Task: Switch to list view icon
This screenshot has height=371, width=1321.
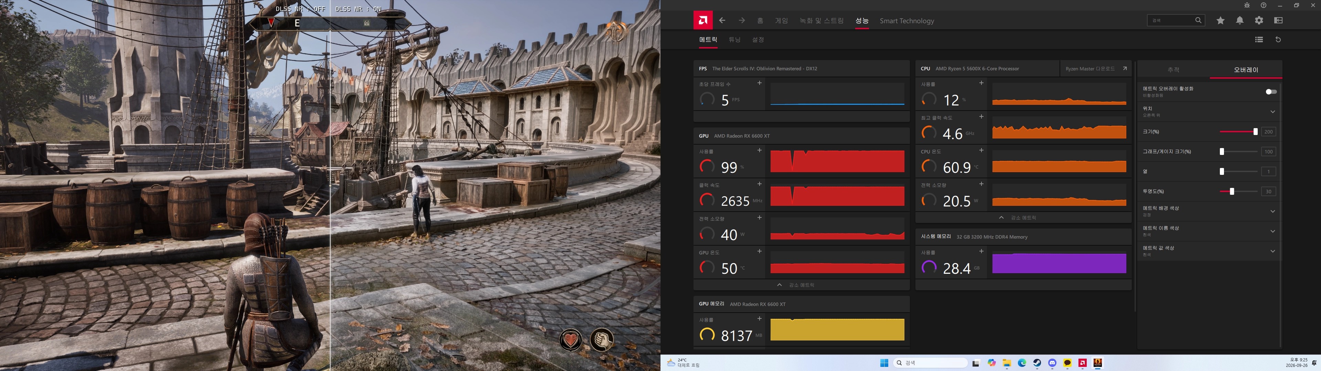Action: [x=1259, y=40]
